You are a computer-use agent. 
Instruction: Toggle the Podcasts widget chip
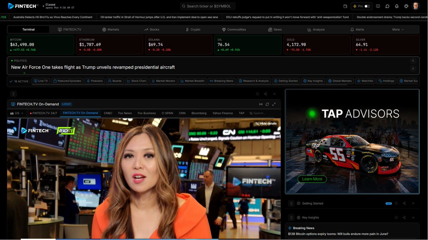tap(95, 81)
